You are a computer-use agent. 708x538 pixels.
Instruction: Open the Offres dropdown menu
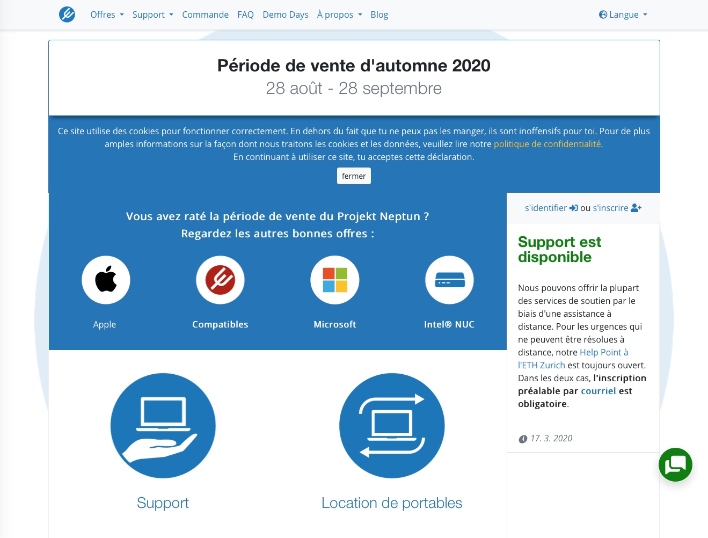[x=107, y=14]
